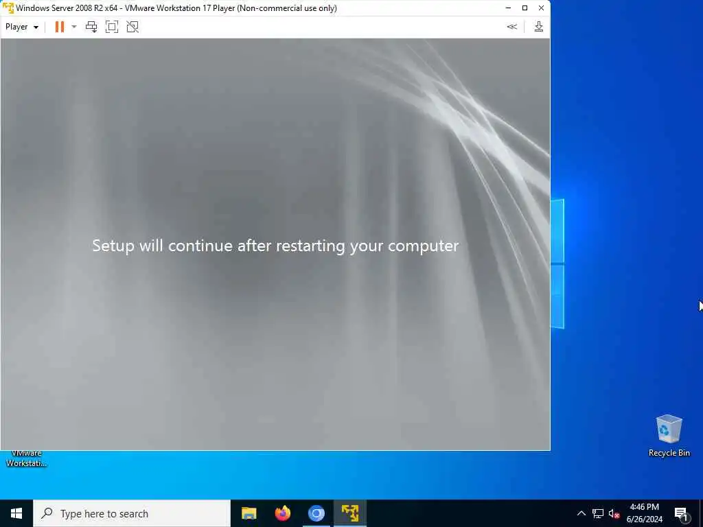This screenshot has width=703, height=527.
Task: Click the VMware Player taskbar icon
Action: point(349,513)
